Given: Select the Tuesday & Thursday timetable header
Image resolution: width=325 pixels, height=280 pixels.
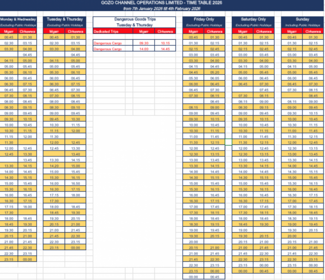Looking at the screenshot, I should 66,19.
